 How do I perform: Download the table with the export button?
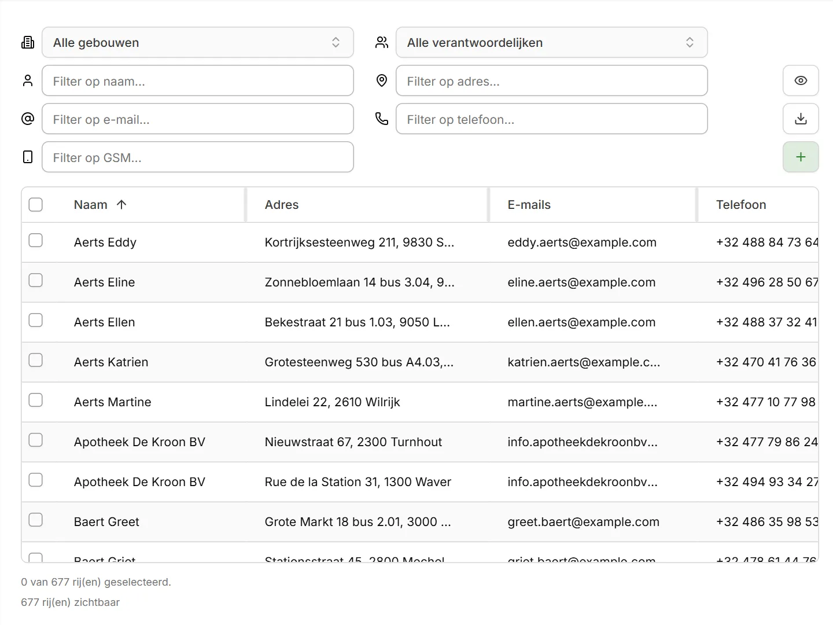801,119
